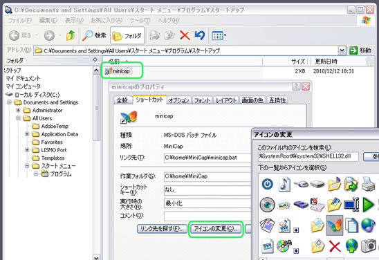The image size is (379, 260).
Task: Toggle the フォルダ folders pane button
Action: tap(127, 36)
